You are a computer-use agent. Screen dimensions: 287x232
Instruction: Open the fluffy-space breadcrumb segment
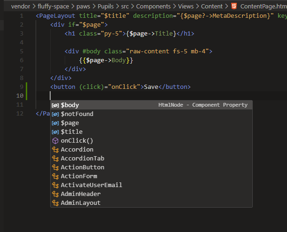pos(53,7)
